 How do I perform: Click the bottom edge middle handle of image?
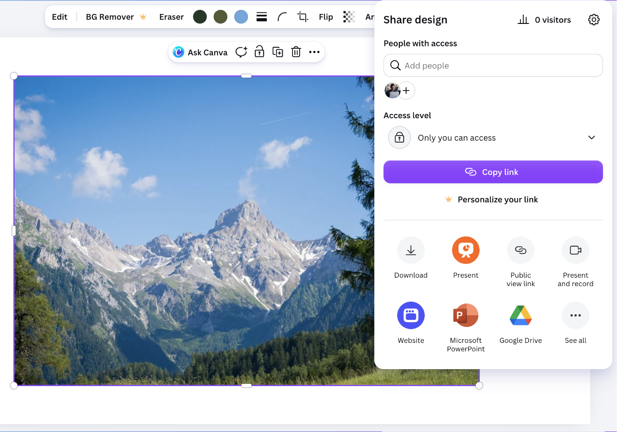tap(246, 386)
